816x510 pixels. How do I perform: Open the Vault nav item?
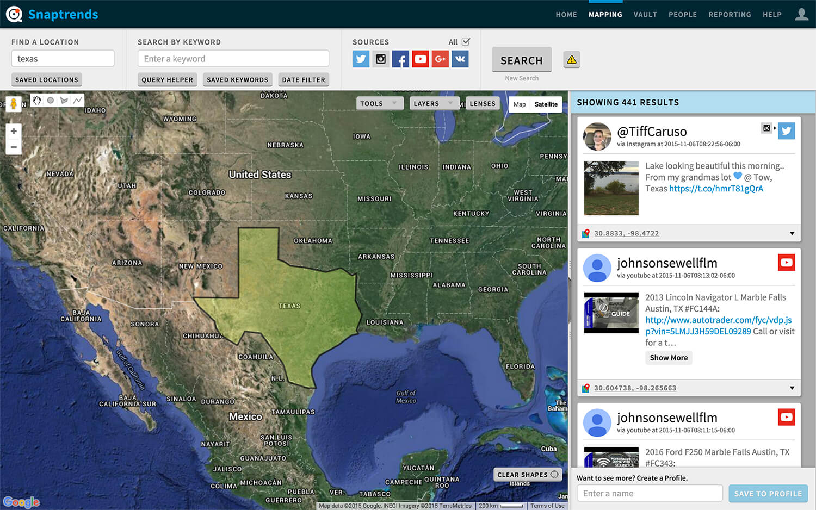point(645,15)
